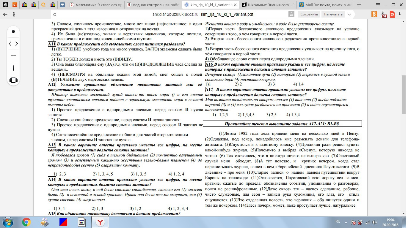Open the Odnoklassniki extension icon
This screenshot has width=408, height=247.
[374, 14]
